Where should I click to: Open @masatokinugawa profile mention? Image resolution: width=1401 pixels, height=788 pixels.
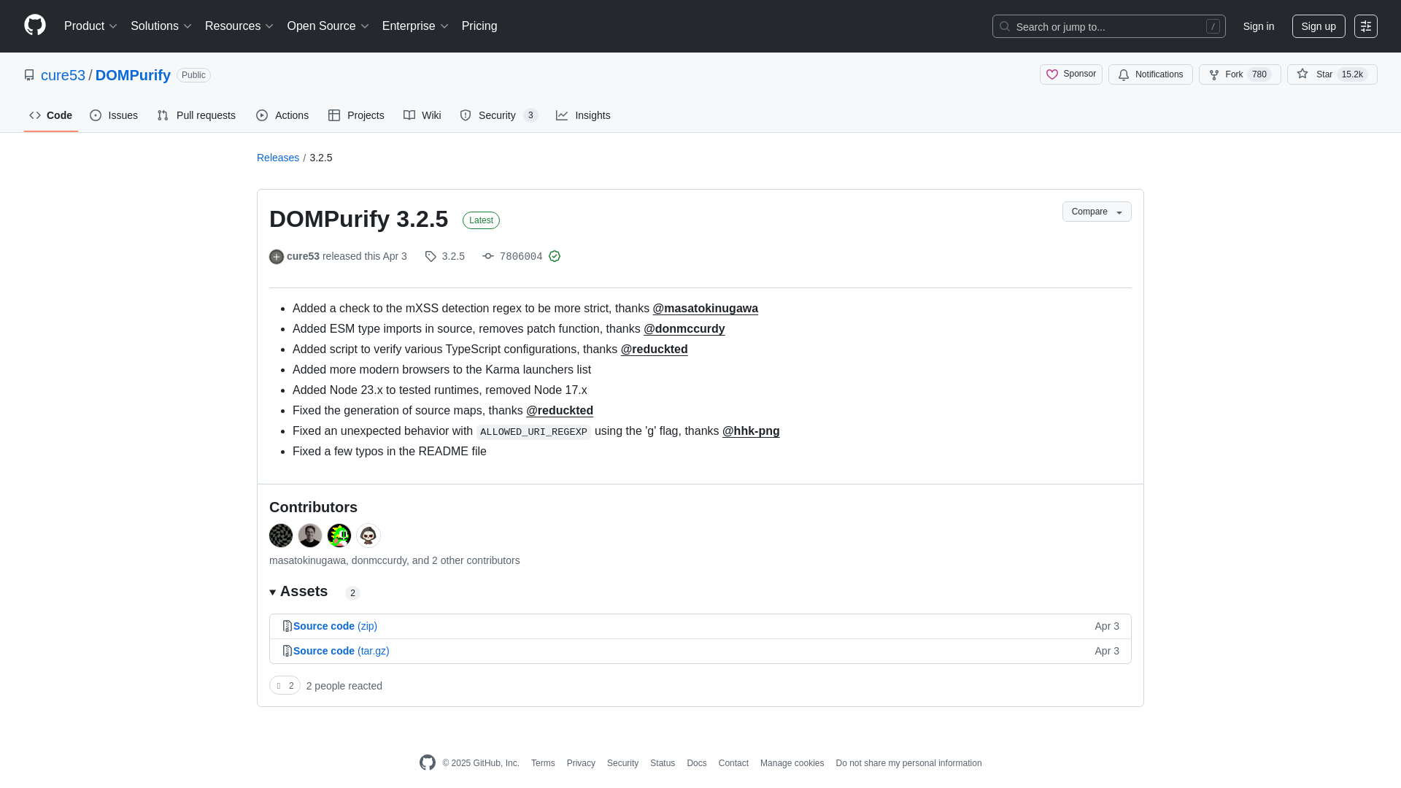click(x=705, y=309)
